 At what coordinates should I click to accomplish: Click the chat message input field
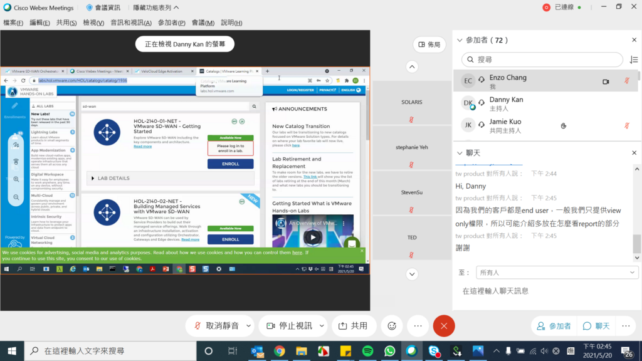pyautogui.click(x=547, y=291)
